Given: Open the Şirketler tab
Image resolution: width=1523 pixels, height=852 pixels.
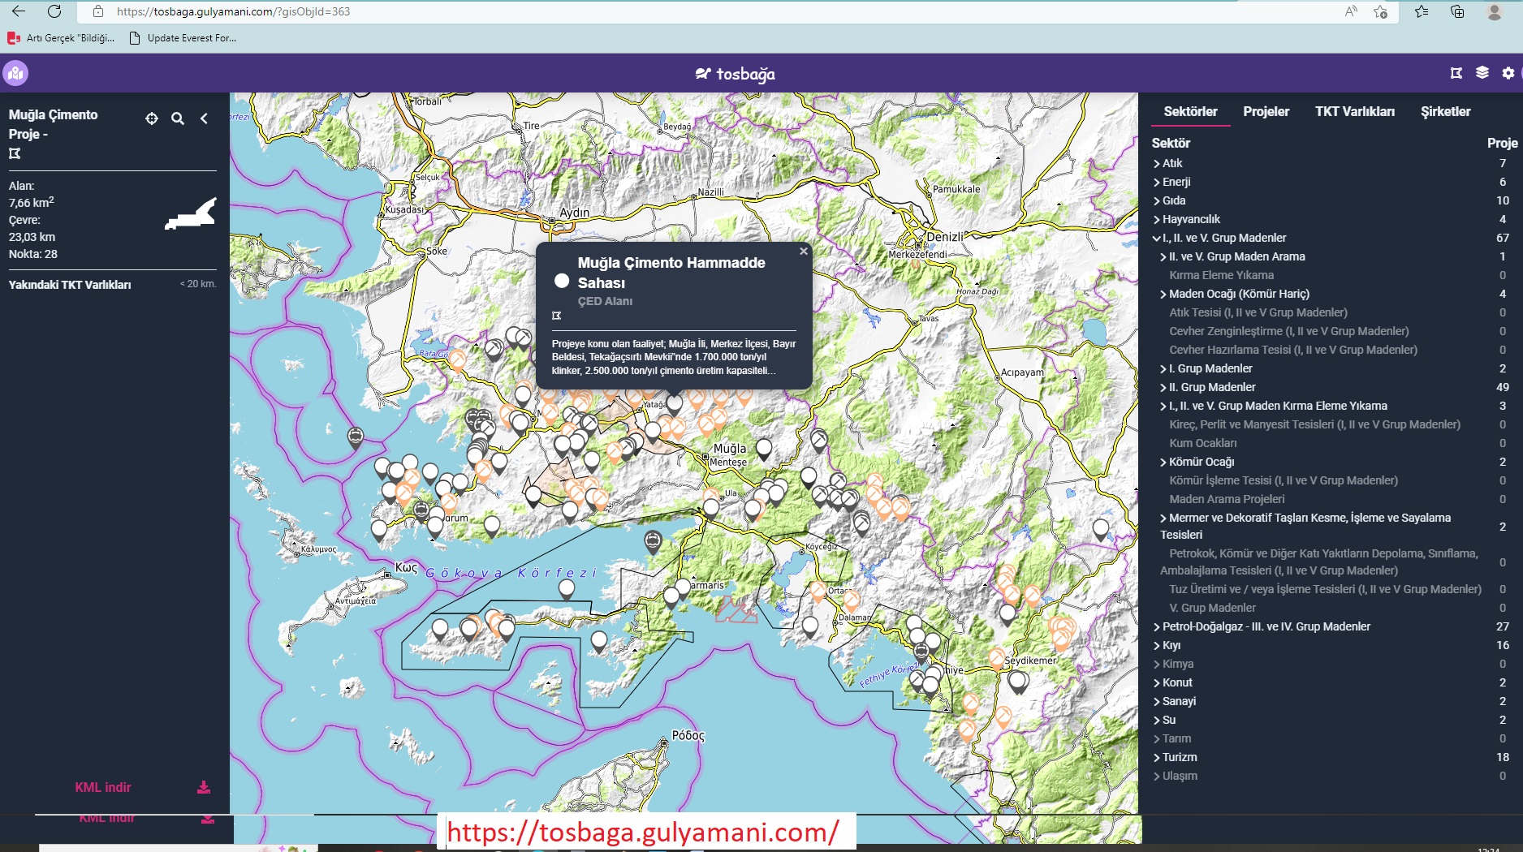Looking at the screenshot, I should click(x=1445, y=112).
